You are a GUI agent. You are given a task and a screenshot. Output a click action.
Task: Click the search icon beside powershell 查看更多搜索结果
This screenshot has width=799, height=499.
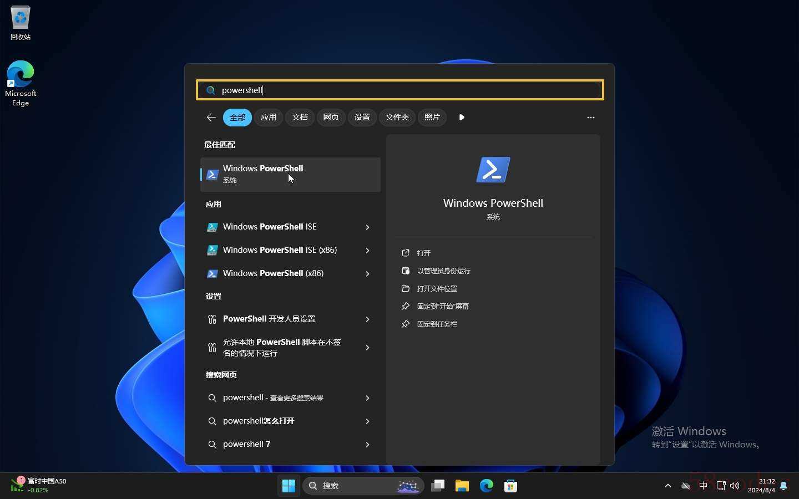coord(212,398)
